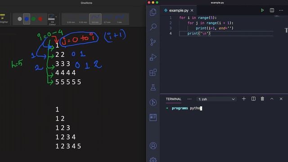Image resolution: width=288 pixels, height=162 pixels.
Task: Close the example.py tab
Action: 192,10
